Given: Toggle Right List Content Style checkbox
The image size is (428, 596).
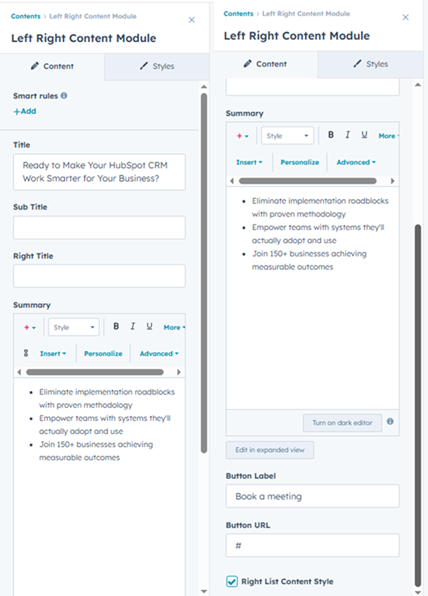Looking at the screenshot, I should click(x=232, y=581).
